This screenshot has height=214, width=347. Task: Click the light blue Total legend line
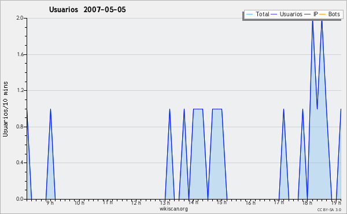point(249,14)
